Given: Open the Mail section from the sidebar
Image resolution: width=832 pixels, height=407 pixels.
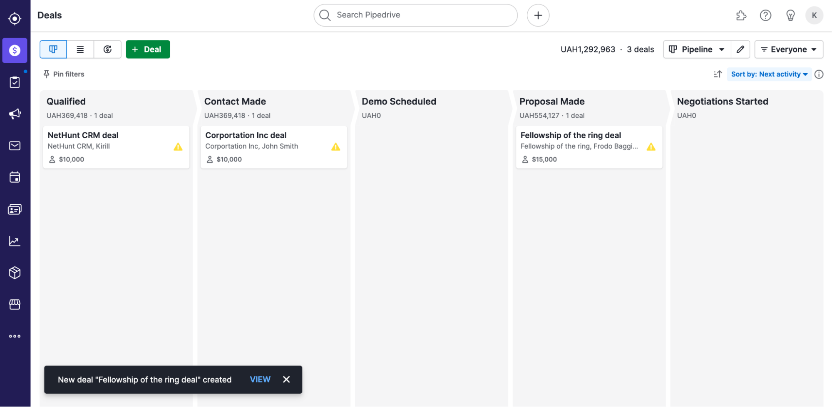Looking at the screenshot, I should pos(15,146).
